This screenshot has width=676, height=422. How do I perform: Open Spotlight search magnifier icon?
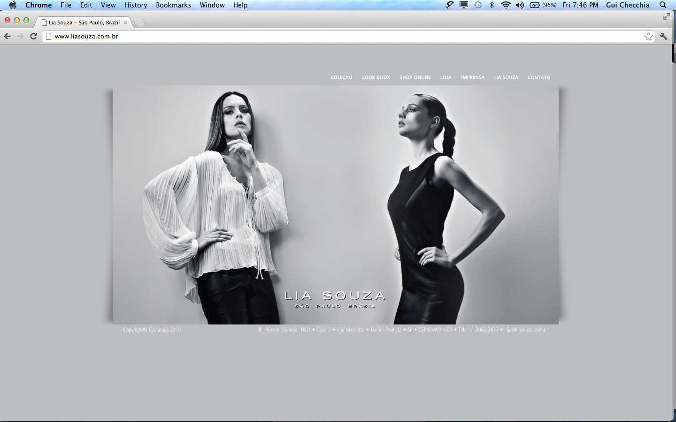click(663, 5)
